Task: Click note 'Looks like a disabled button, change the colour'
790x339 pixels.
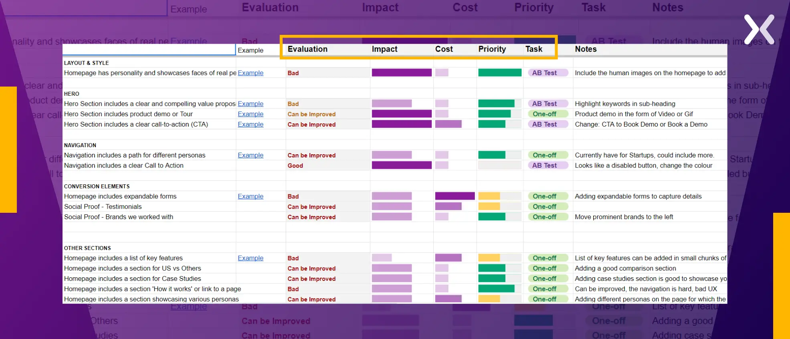Action: tap(643, 165)
